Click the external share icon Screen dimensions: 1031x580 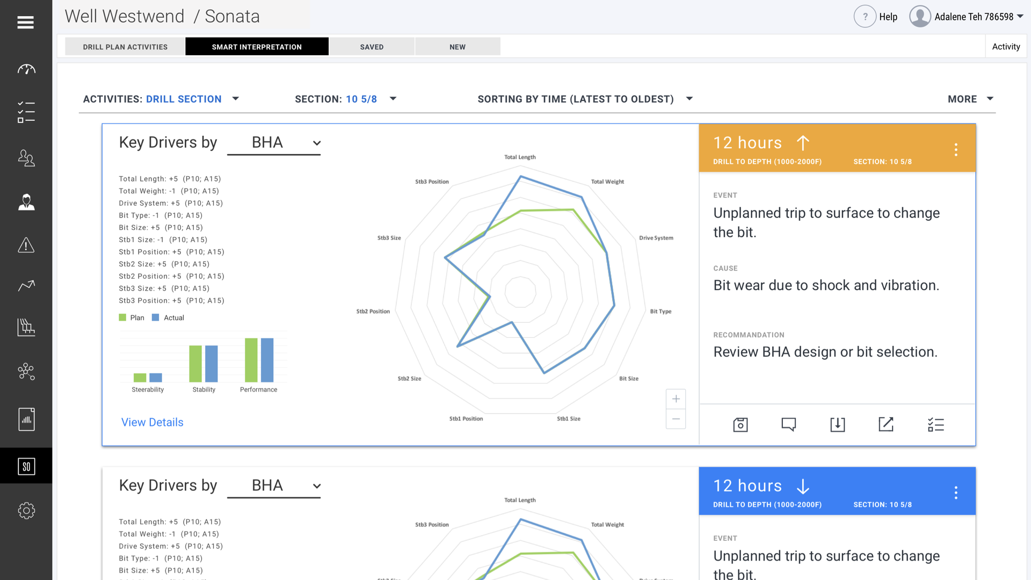[x=886, y=425]
